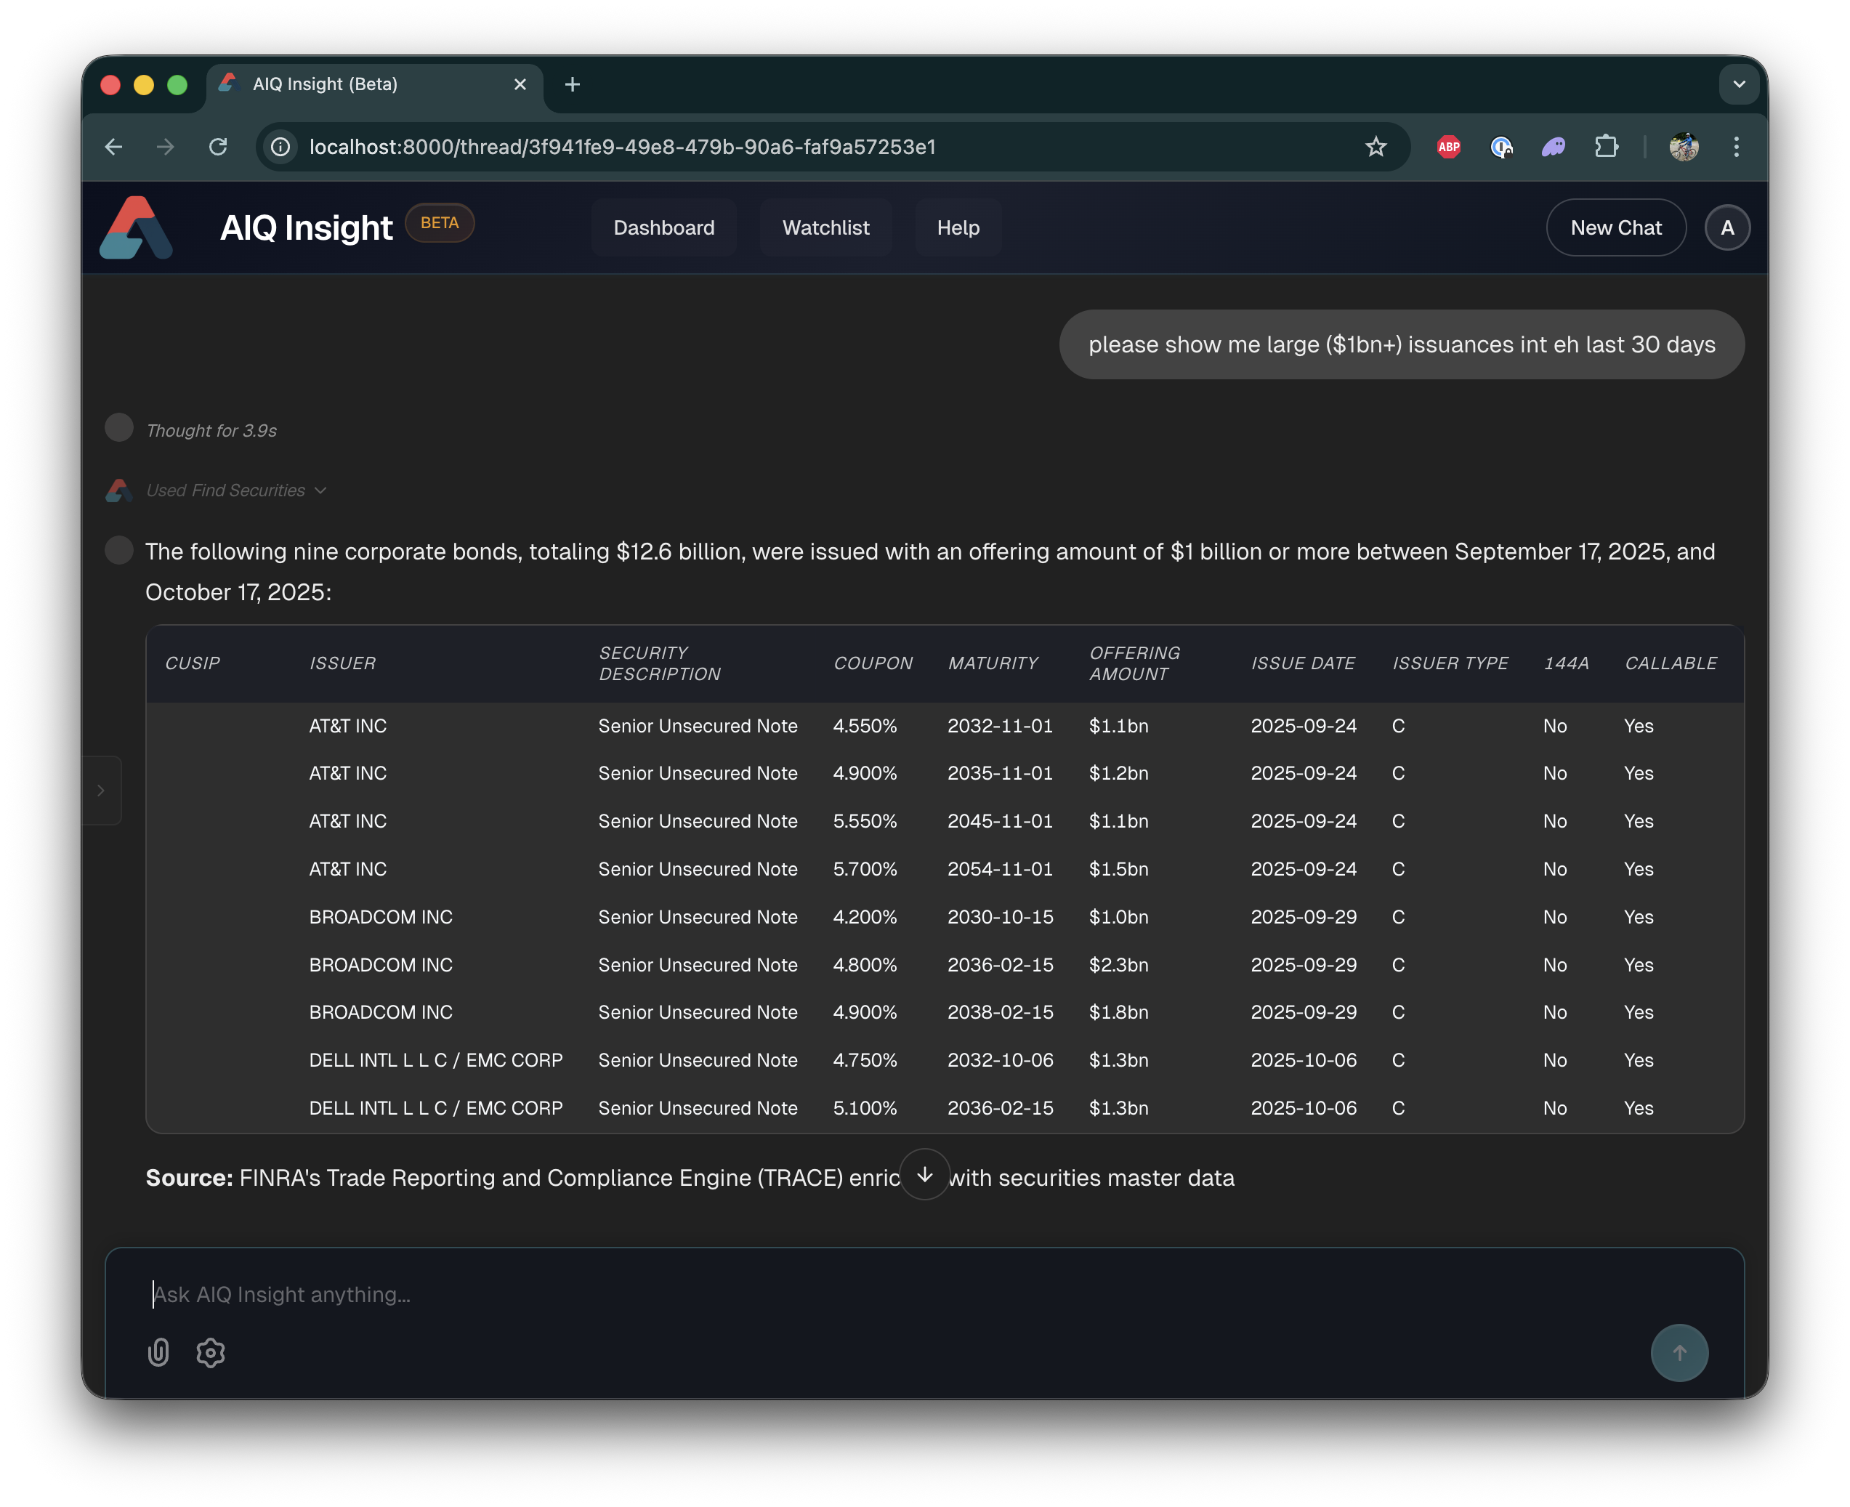
Task: Reload the current page
Action: point(218,147)
